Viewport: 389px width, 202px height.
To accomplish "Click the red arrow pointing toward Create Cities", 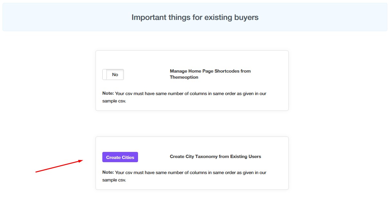I will [x=59, y=166].
